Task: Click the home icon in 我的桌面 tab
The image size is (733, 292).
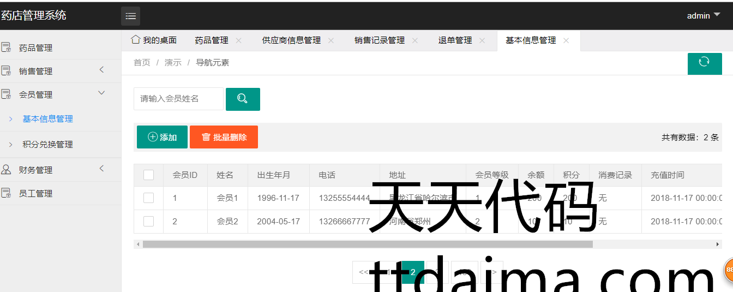Action: [136, 40]
